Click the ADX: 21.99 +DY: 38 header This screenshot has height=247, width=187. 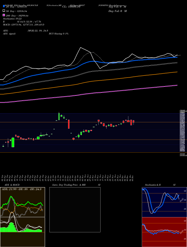21,189
